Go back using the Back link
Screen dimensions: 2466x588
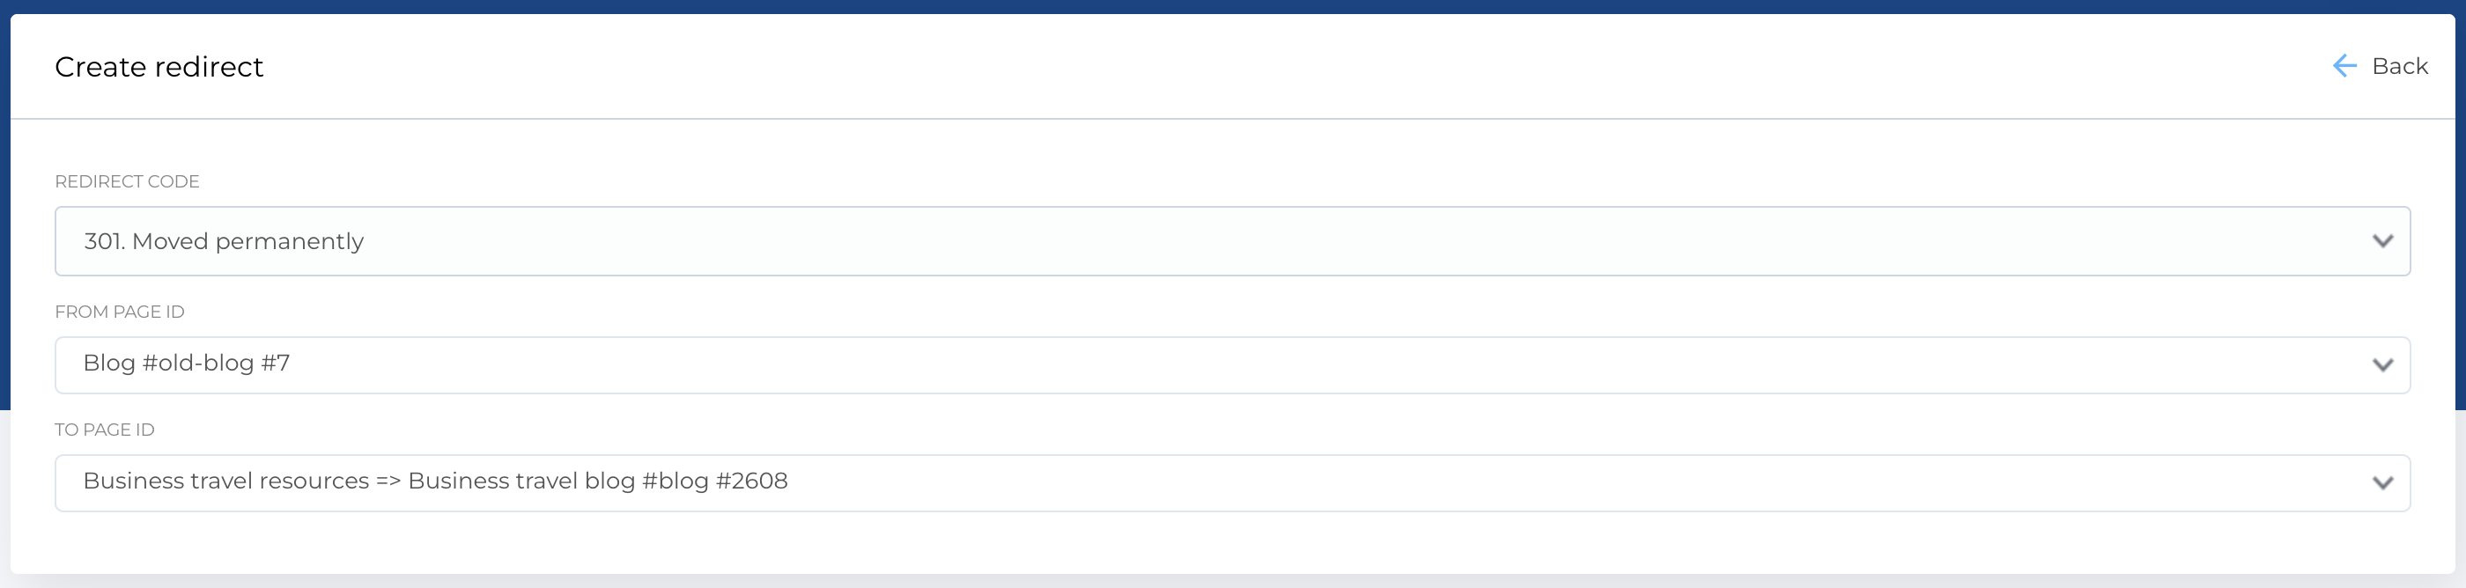(2399, 66)
